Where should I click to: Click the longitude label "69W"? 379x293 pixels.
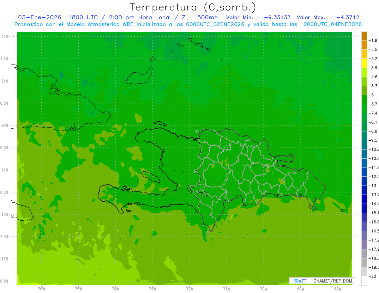point(301,289)
